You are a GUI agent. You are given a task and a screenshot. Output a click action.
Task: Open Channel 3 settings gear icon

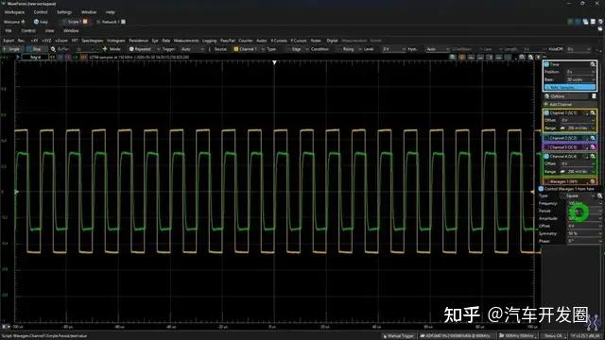pyautogui.click(x=593, y=147)
